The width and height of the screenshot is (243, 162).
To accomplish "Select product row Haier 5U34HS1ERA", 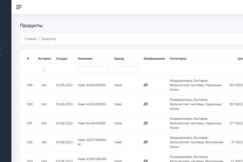I will click(134, 123).
